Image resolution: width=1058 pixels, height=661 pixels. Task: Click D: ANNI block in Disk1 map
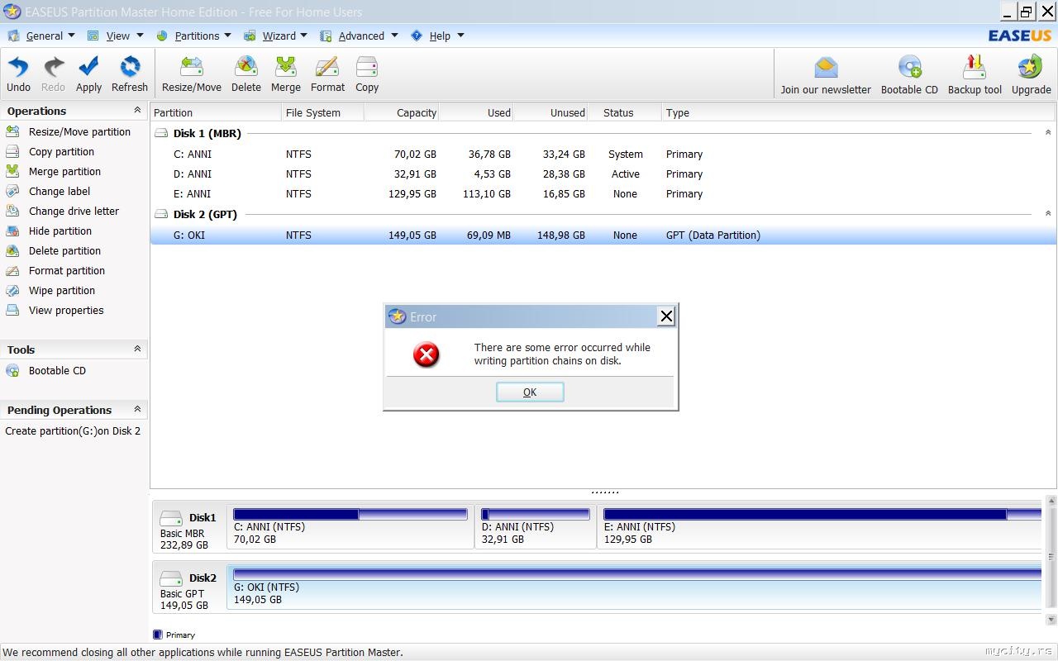point(536,527)
